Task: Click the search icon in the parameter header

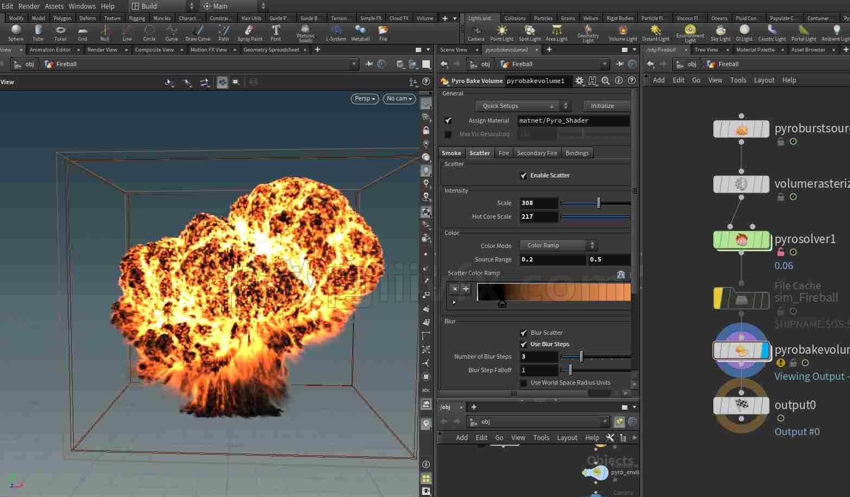Action: (x=606, y=81)
